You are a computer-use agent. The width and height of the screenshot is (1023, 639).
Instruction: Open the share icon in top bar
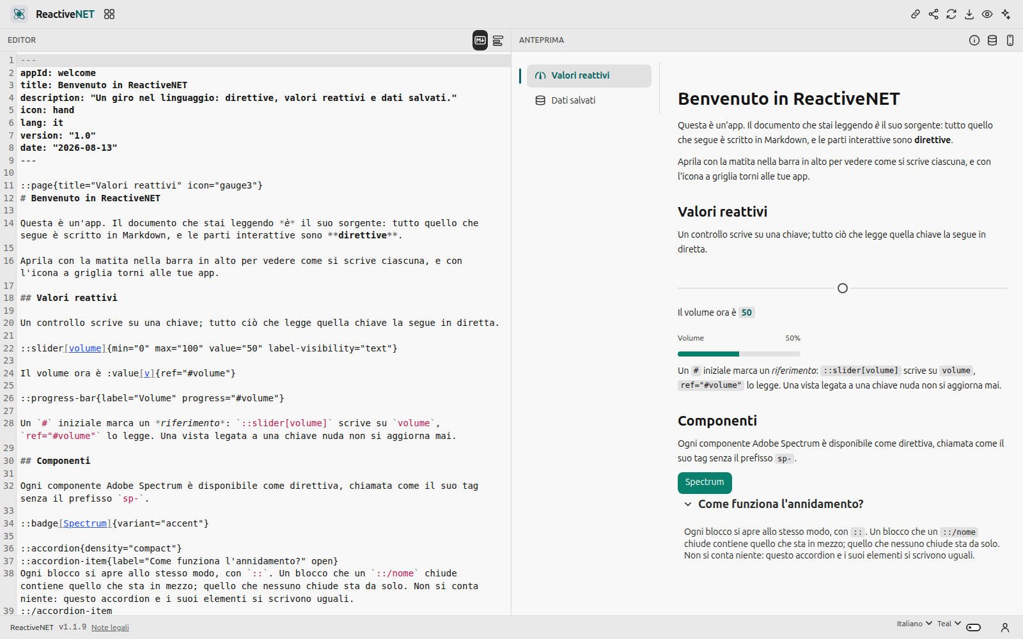pyautogui.click(x=933, y=14)
